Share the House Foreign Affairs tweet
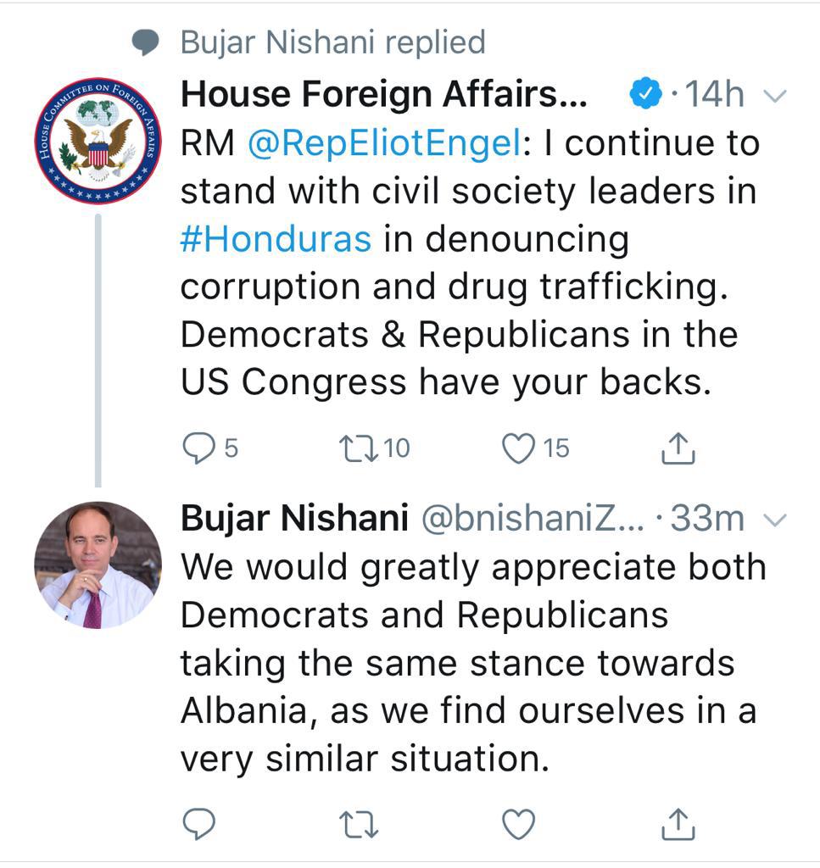The height and width of the screenshot is (868, 820). (678, 448)
